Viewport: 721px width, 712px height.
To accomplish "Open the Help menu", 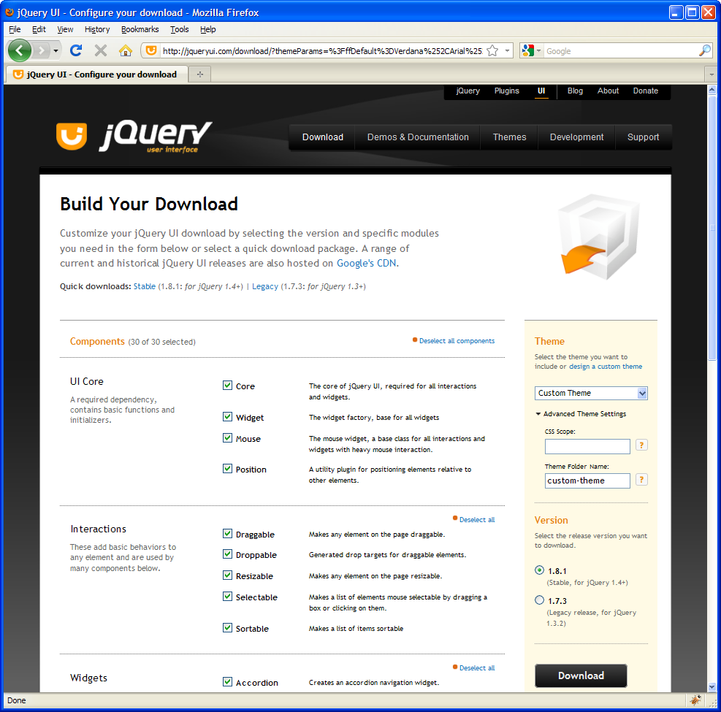I will tap(208, 29).
